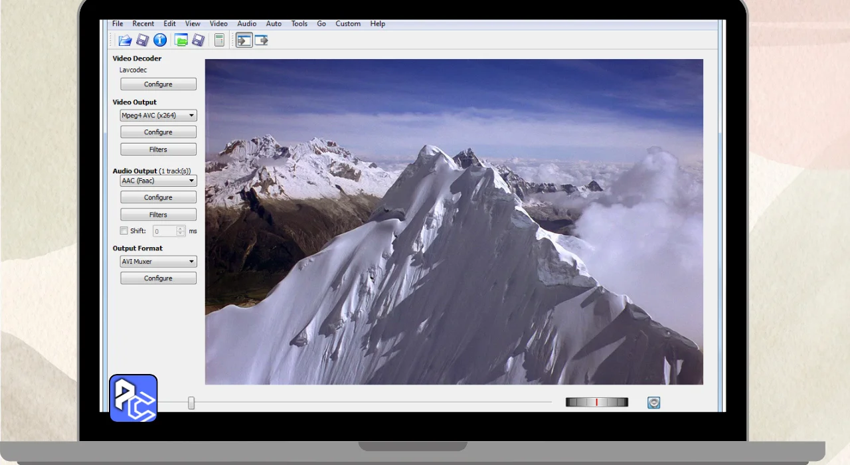
Task: Click the Open Video folder icon
Action: tap(125, 41)
